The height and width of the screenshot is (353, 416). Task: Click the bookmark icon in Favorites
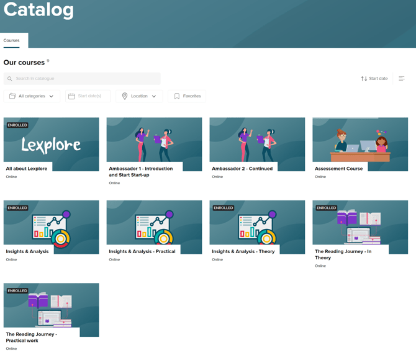(x=177, y=96)
